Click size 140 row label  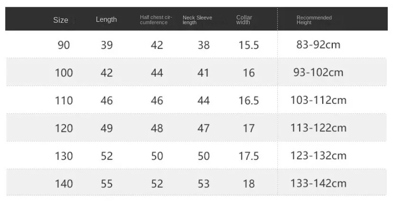(64, 183)
